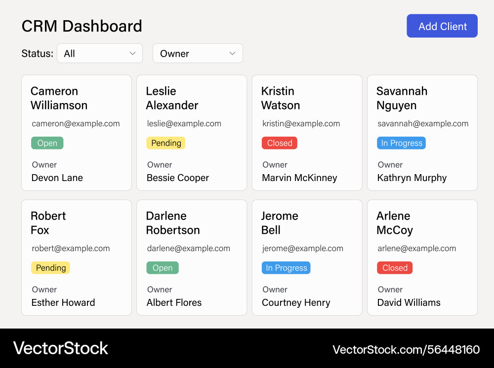
Task: Click Closed badge on Kristin's card
Action: [280, 143]
